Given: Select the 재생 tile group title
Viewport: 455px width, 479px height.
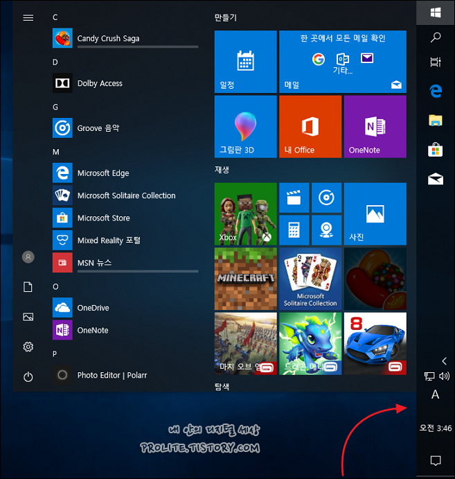Looking at the screenshot, I should tap(222, 170).
